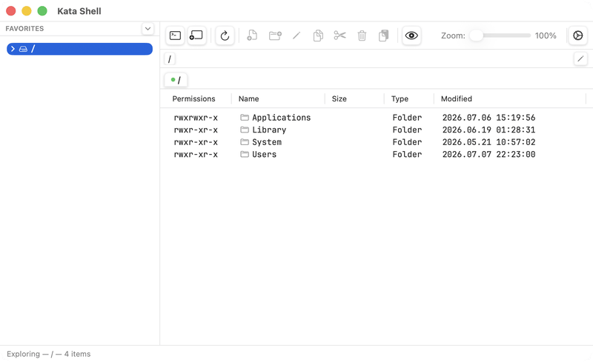The height and width of the screenshot is (362, 593).
Task: Click the new connection window icon
Action: [x=196, y=36]
